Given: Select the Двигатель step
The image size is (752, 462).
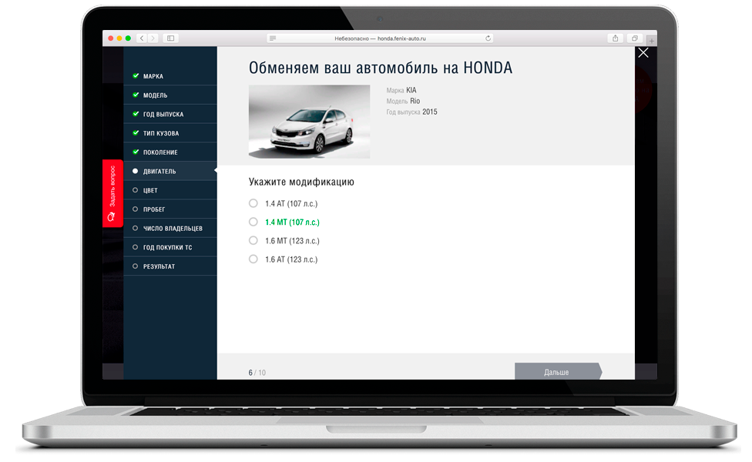Looking at the screenshot, I should click(170, 171).
